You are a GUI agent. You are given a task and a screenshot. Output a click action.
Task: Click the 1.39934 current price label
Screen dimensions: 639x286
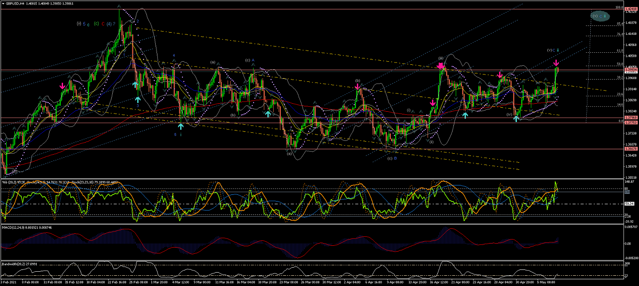pos(631,70)
